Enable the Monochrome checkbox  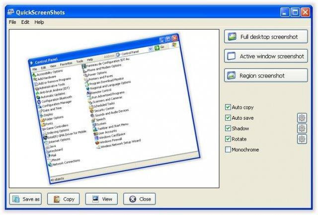click(x=228, y=149)
